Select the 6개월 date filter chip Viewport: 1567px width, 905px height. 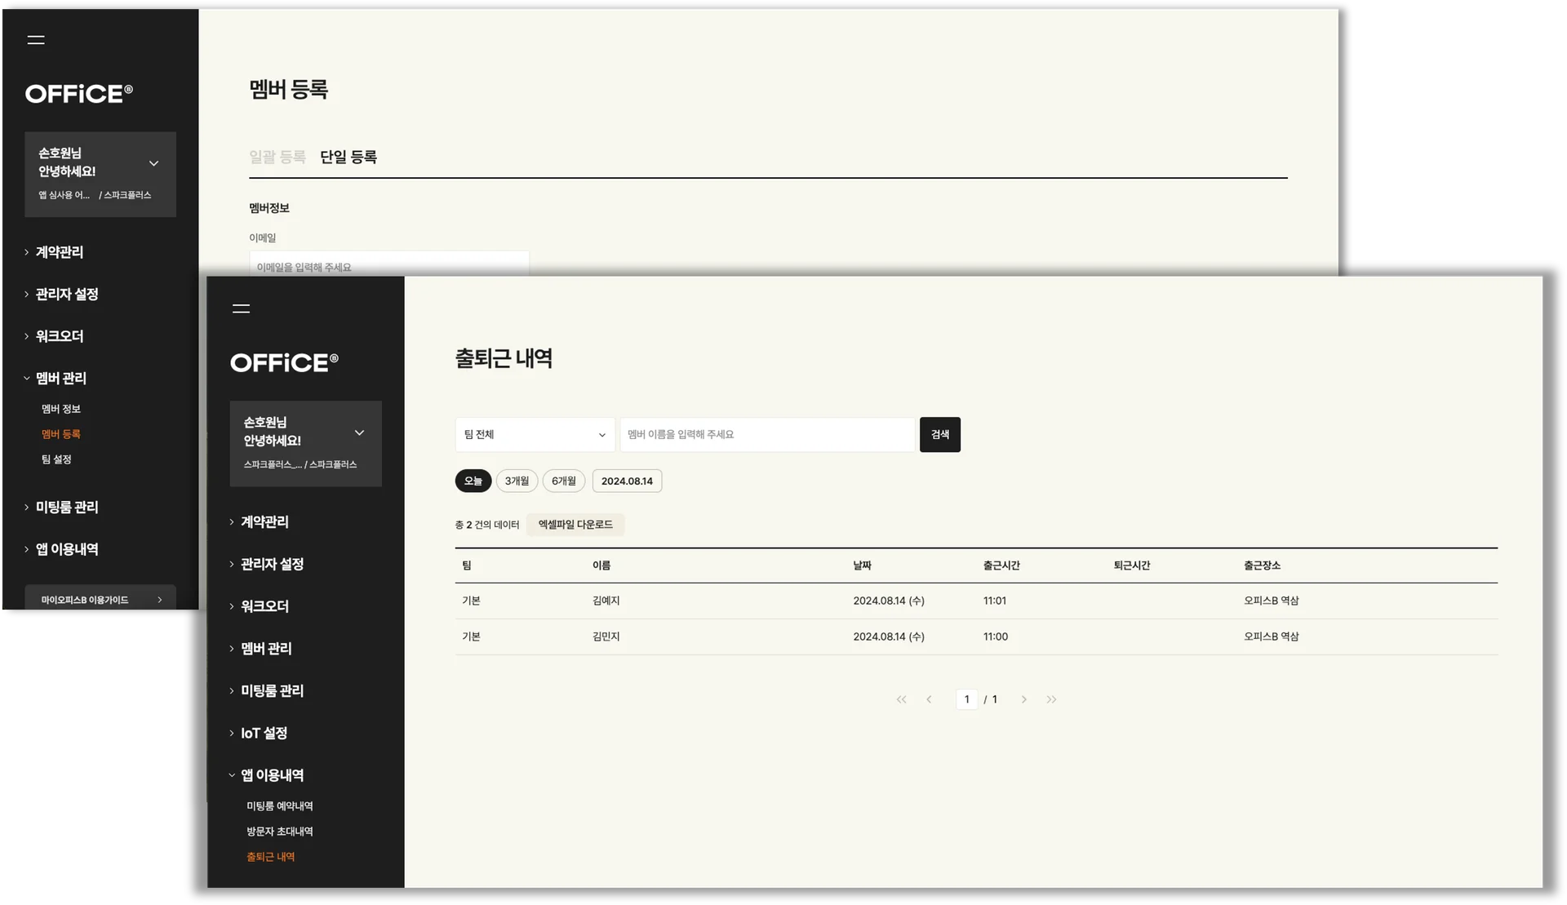click(563, 481)
